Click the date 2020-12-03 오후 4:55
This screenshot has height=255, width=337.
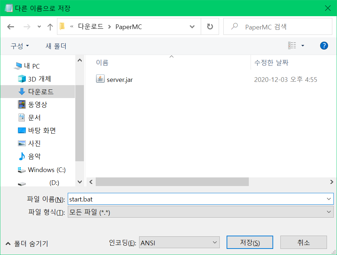coord(286,79)
